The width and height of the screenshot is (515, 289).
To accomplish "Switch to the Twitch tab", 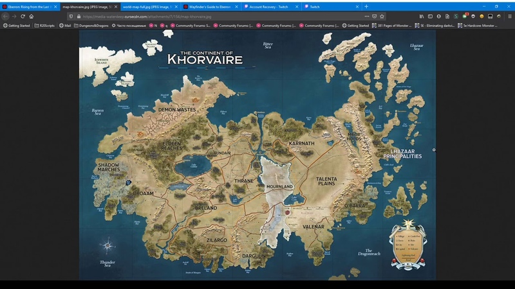I will tap(331, 6).
